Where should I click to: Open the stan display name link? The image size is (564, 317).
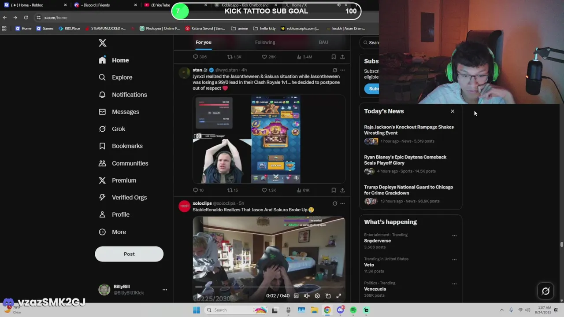click(197, 70)
